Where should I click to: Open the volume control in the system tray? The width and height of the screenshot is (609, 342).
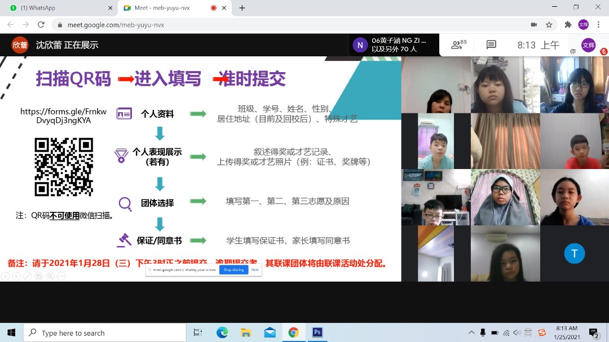point(517,332)
